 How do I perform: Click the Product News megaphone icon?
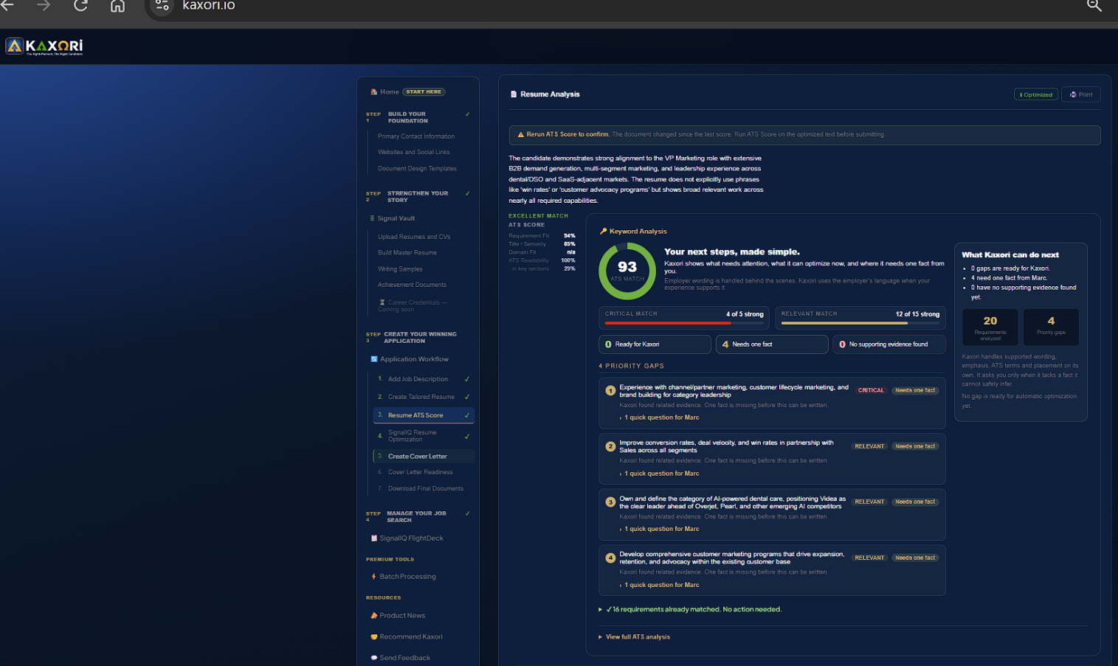pos(374,616)
